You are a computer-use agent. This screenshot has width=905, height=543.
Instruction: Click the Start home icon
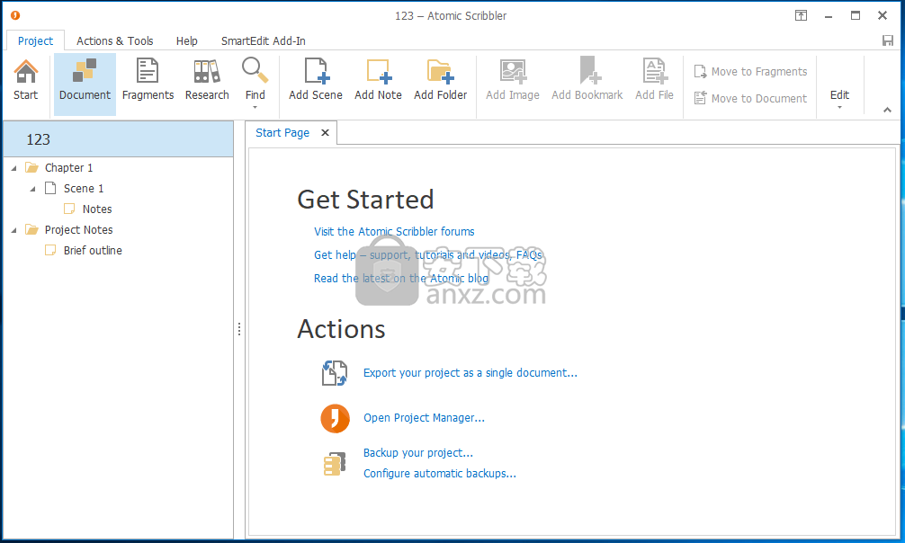[x=25, y=72]
